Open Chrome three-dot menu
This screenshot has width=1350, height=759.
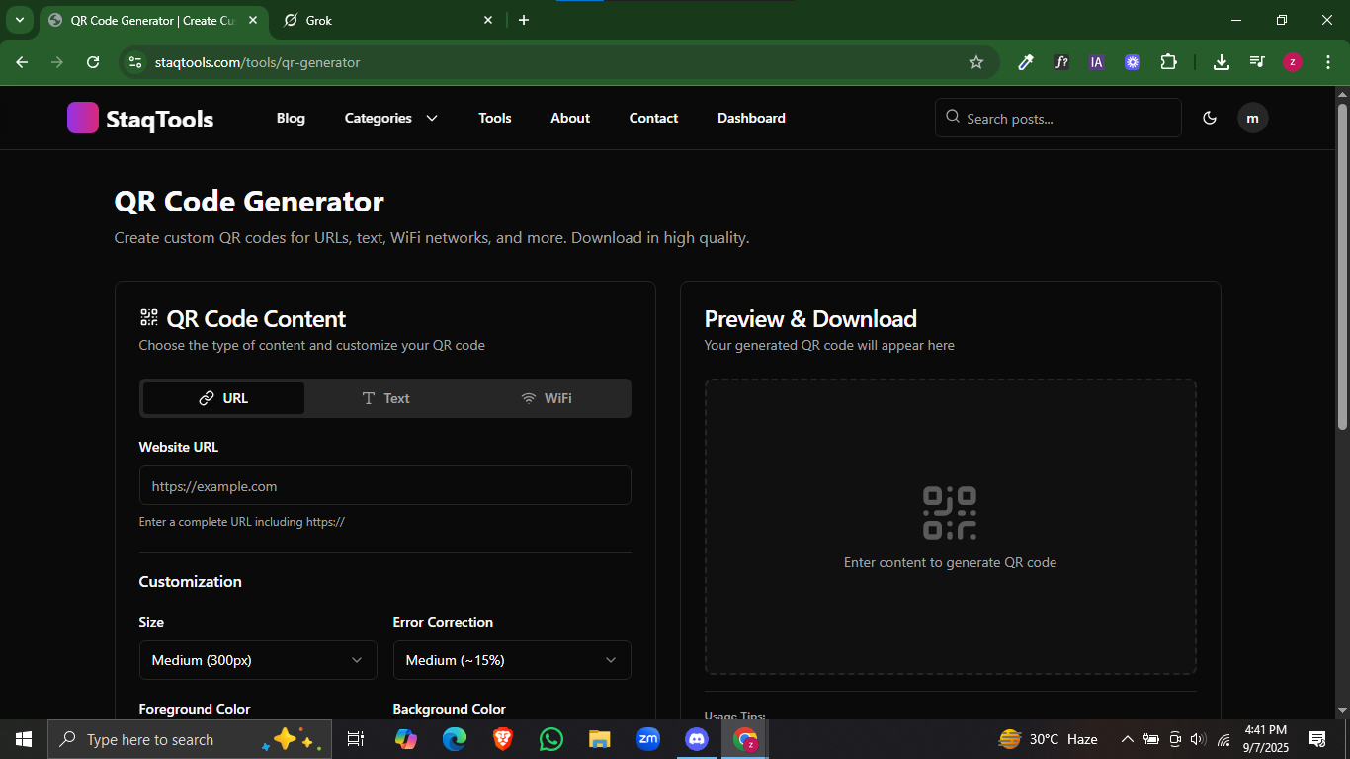click(x=1327, y=62)
